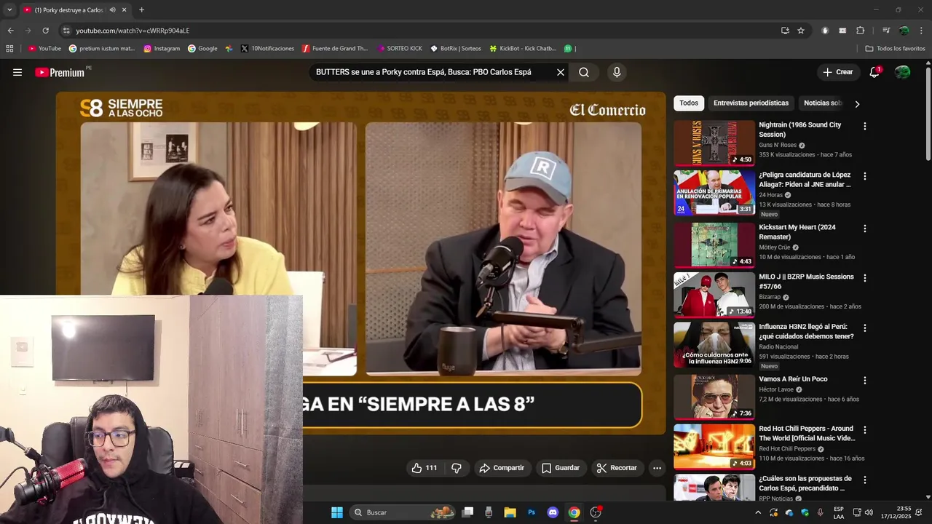Open the YouTube account avatar menu
This screenshot has height=524, width=932.
pos(902,72)
